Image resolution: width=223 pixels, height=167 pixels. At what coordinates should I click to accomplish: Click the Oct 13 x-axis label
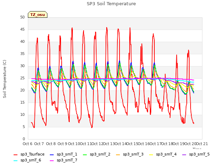pos(109,144)
